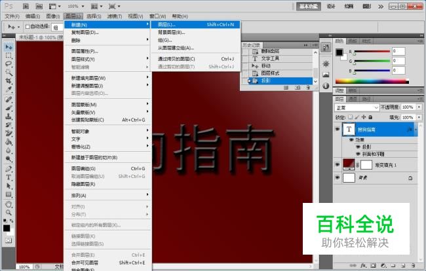426x271 pixels.
Task: Select the Healing Brush tool
Action: 9,99
